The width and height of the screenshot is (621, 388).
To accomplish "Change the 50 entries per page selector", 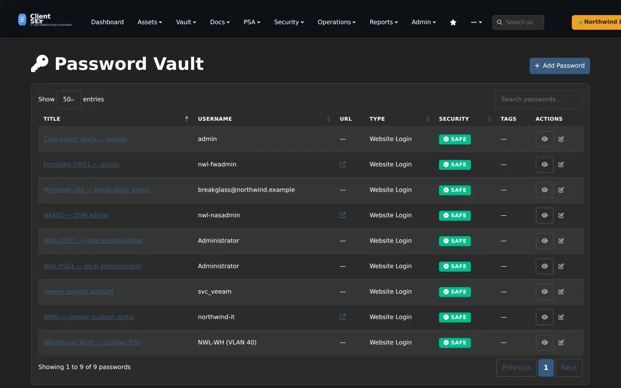I will [x=68, y=99].
